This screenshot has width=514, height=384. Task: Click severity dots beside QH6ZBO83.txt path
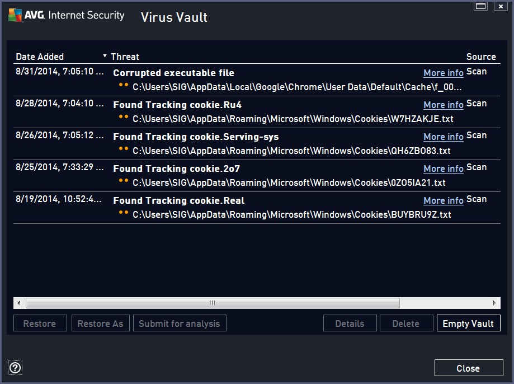(124, 148)
